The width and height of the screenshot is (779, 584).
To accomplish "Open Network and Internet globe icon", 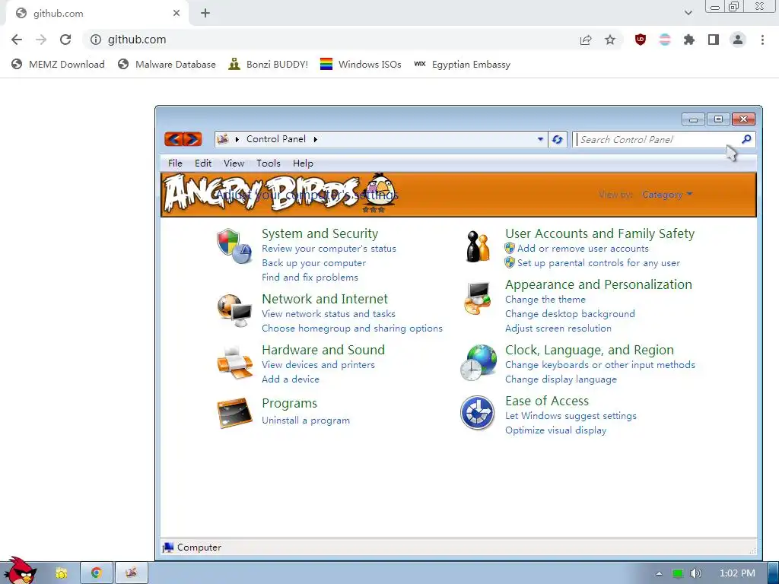I will coord(234,311).
